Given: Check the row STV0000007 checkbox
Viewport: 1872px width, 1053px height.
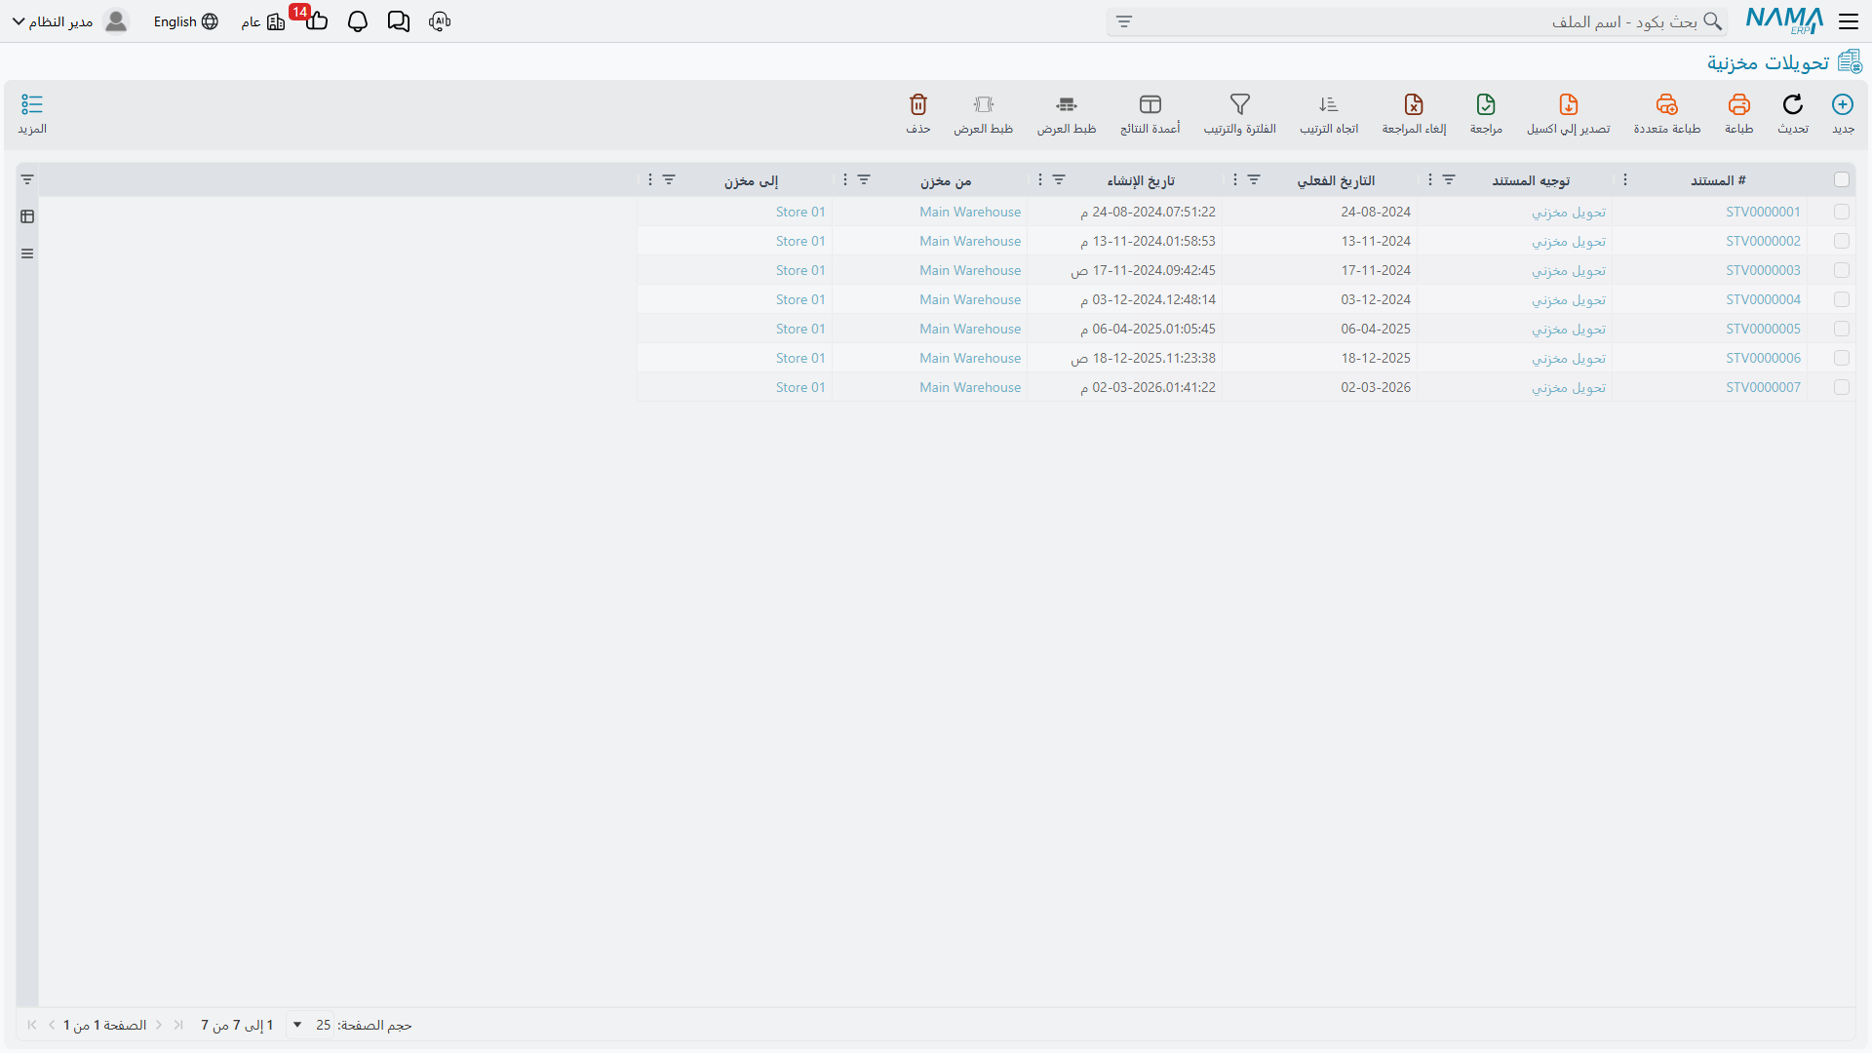Looking at the screenshot, I should coord(1841,387).
